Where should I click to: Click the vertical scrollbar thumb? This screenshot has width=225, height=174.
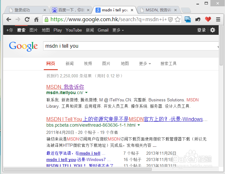point(221,46)
